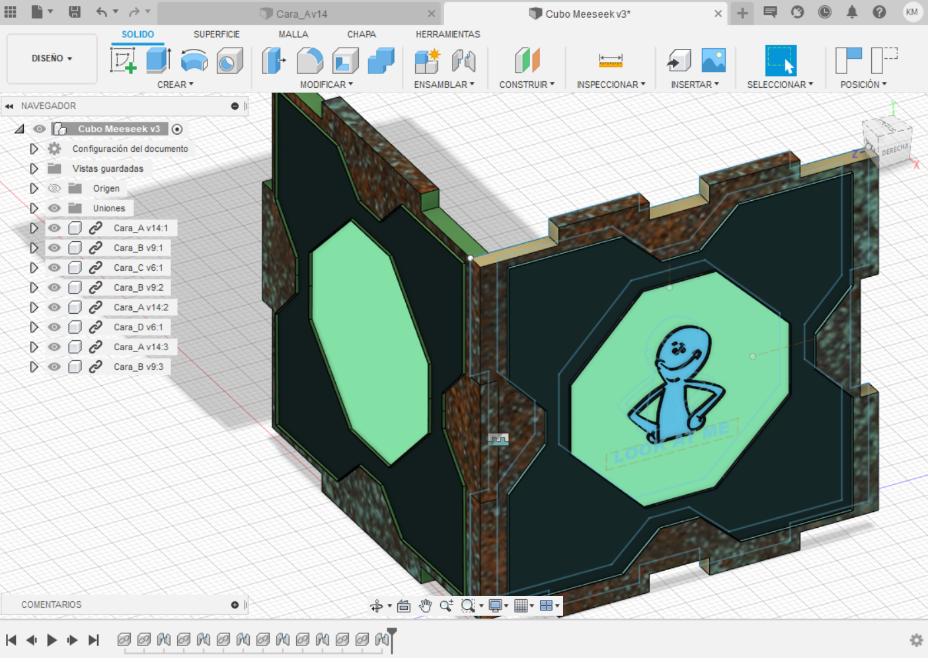Open the INSPECCIONAR dropdown menu

point(611,85)
